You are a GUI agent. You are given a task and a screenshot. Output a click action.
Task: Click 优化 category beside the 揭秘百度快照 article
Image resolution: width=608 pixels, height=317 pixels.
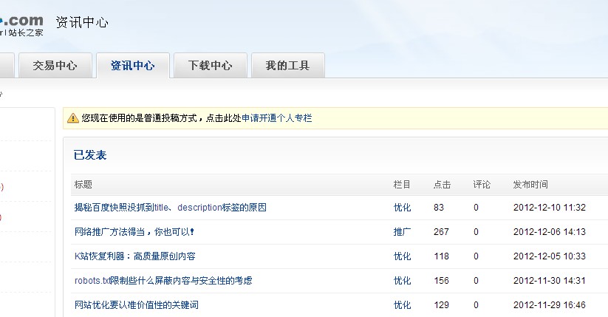point(402,208)
